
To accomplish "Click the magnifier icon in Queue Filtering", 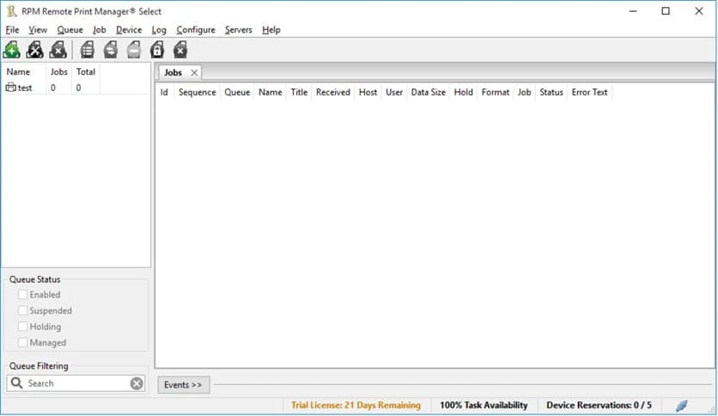I will [16, 383].
